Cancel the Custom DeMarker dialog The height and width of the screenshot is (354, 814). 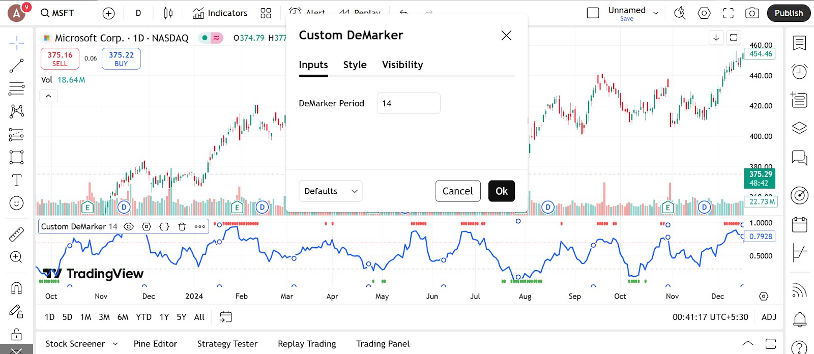(458, 191)
